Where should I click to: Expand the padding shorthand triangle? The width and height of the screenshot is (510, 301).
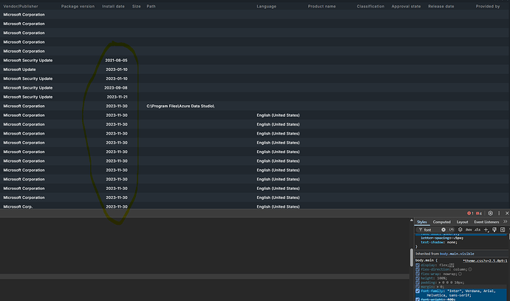pos(440,283)
